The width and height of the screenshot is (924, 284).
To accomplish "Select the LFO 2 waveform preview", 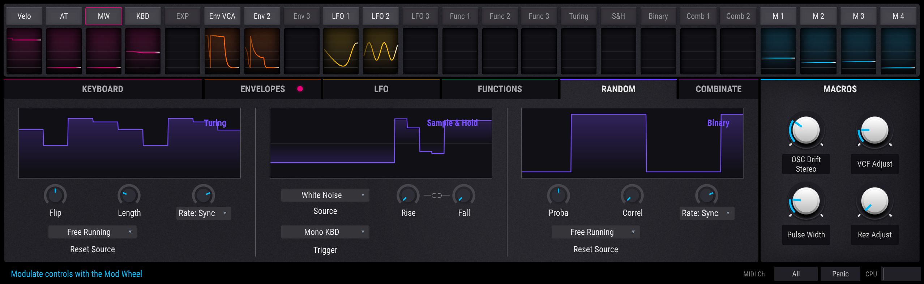I will [x=381, y=51].
